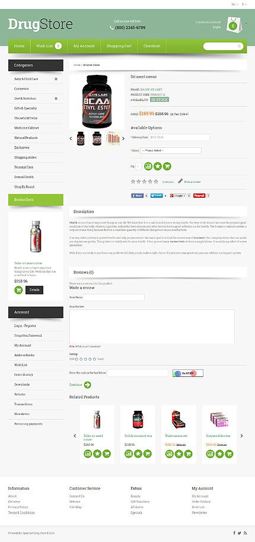The image size is (255, 542).
Task: Expand Diet & Nutrition category
Action: [56, 99]
